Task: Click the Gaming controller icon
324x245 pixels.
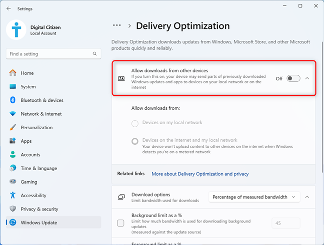Action: (x=12, y=182)
